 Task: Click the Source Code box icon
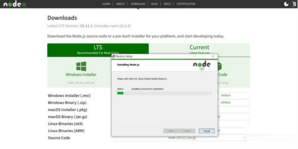pos(220,67)
